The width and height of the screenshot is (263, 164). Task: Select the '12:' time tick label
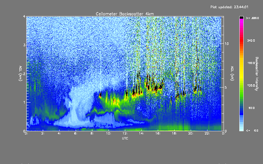point(125,133)
